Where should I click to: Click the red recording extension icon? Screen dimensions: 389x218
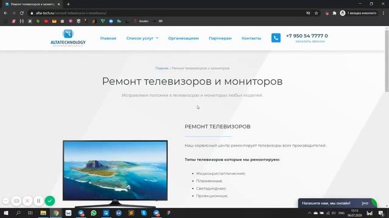(x=327, y=13)
